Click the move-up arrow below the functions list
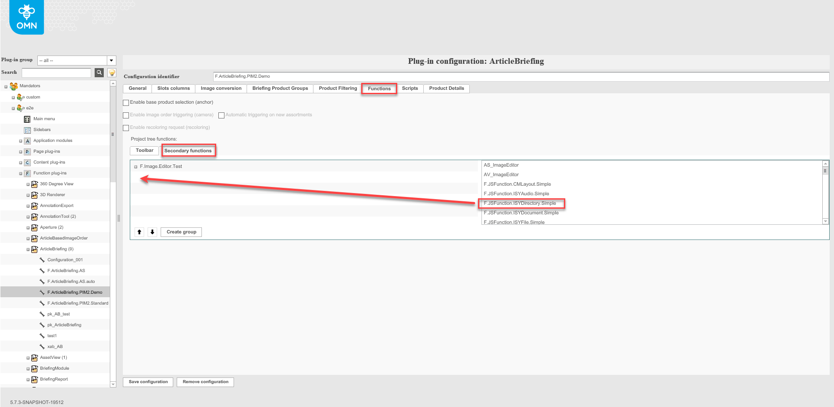834x407 pixels. coord(139,232)
